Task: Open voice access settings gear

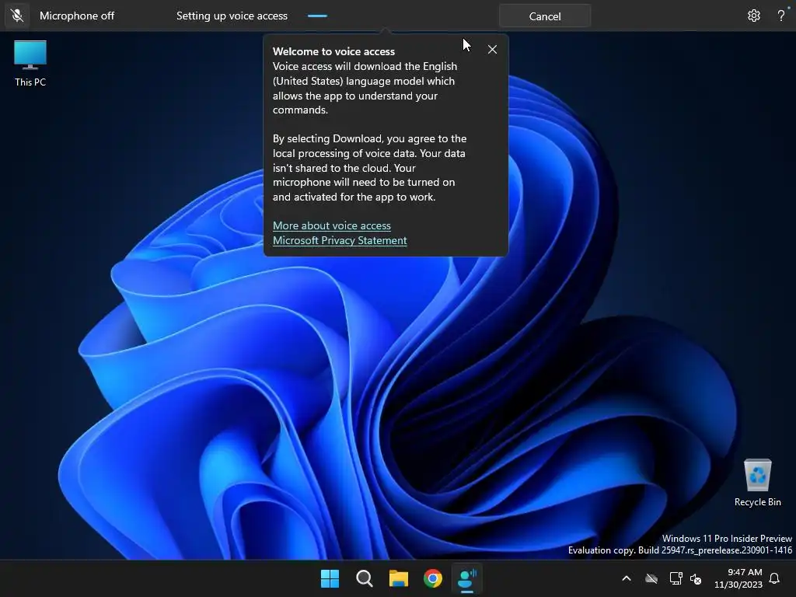Action: (754, 16)
